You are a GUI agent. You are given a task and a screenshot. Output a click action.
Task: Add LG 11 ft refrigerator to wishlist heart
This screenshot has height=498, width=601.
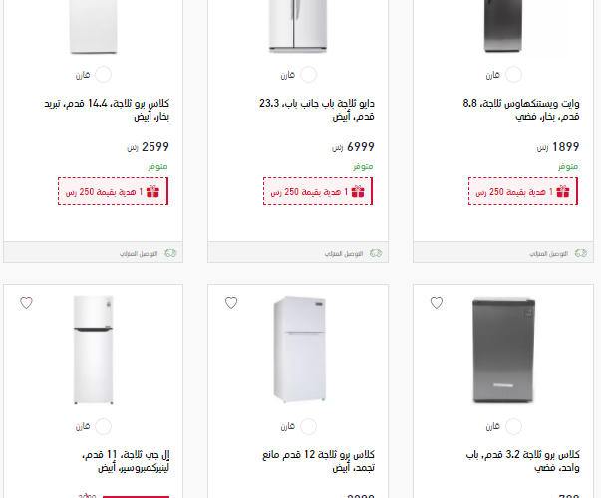[x=26, y=303]
